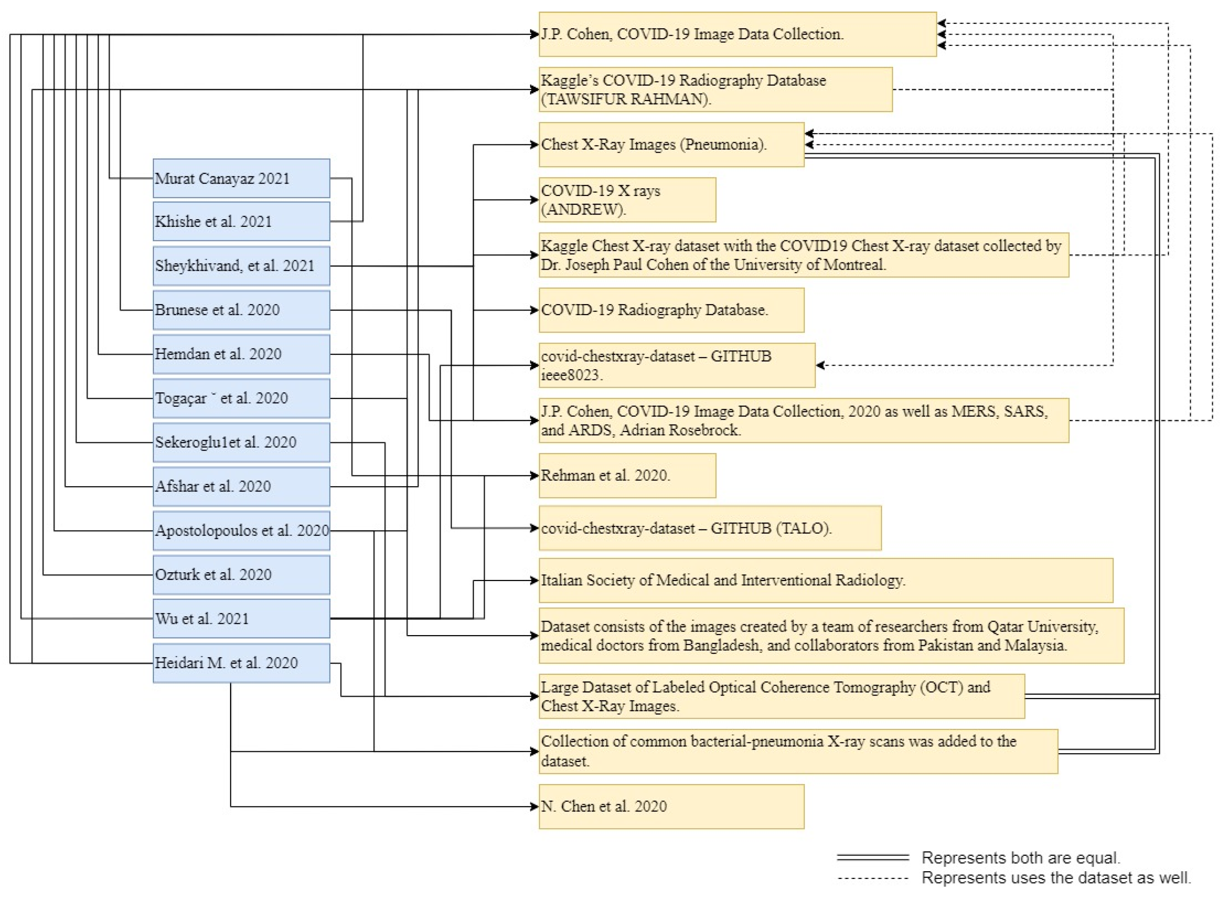Screen dimensions: 1226x899
Task: Click Hemdan et al. 2020 box
Action: coord(241,354)
